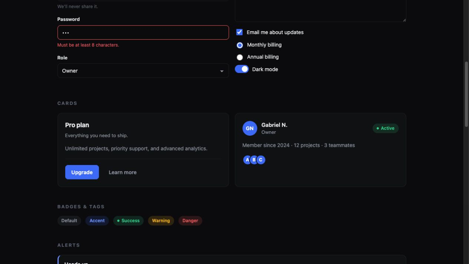Click the Danger badge
Screen dimensions: 469x264
click(x=190, y=221)
